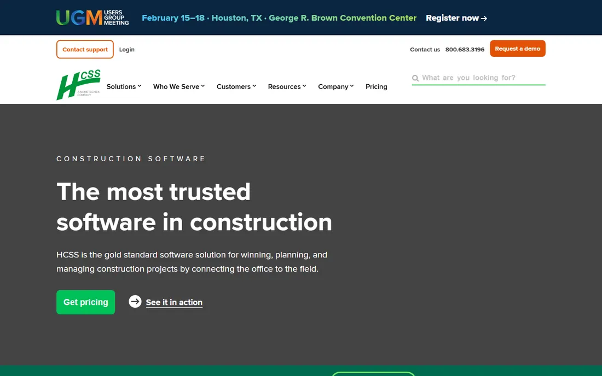Image resolution: width=602 pixels, height=376 pixels.
Task: Open the Login link
Action: 127,49
